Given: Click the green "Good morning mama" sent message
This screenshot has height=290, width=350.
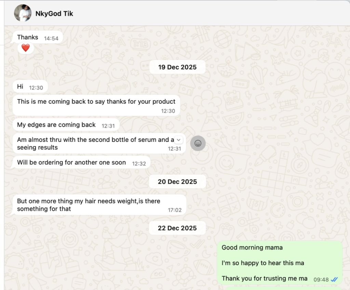Looking at the screenshot, I should click(280, 263).
